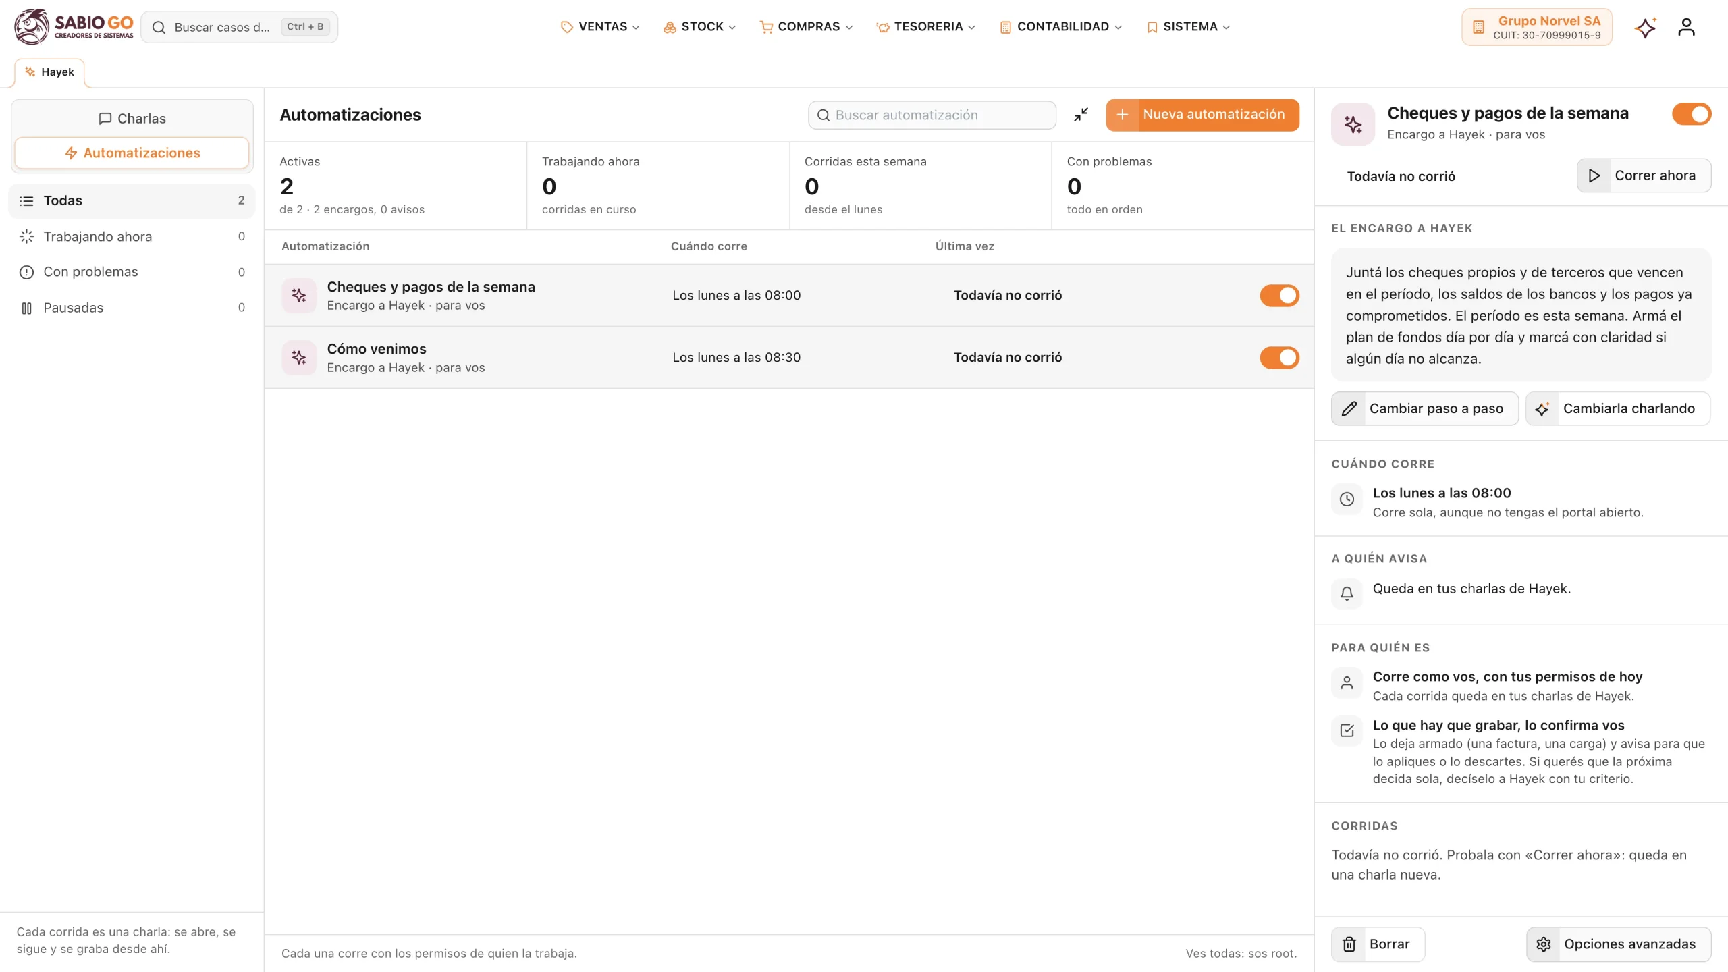Screen dimensions: 1728x972
Task: Open the Sabio Go logo home
Action: [74, 27]
